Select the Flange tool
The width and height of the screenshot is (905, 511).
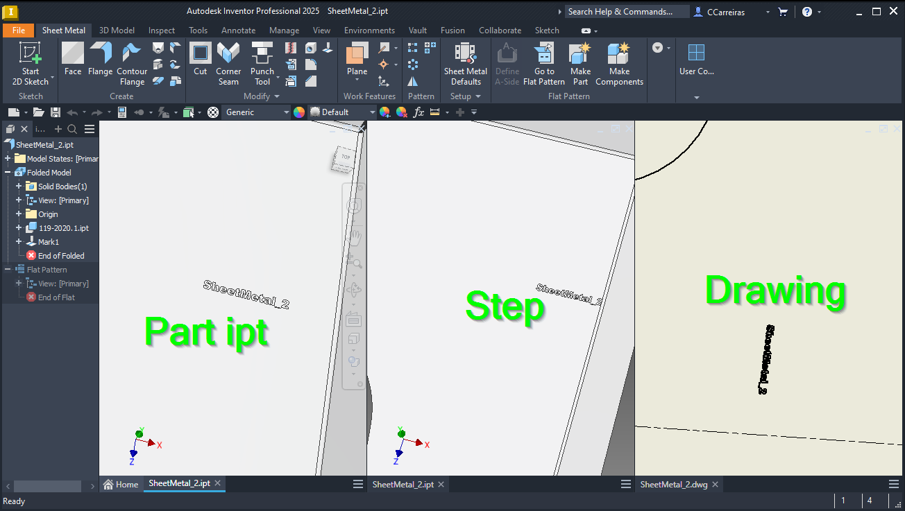pos(100,61)
